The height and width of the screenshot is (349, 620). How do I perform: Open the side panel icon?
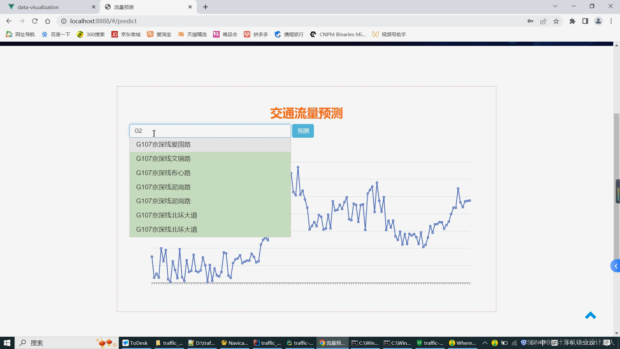(585, 21)
